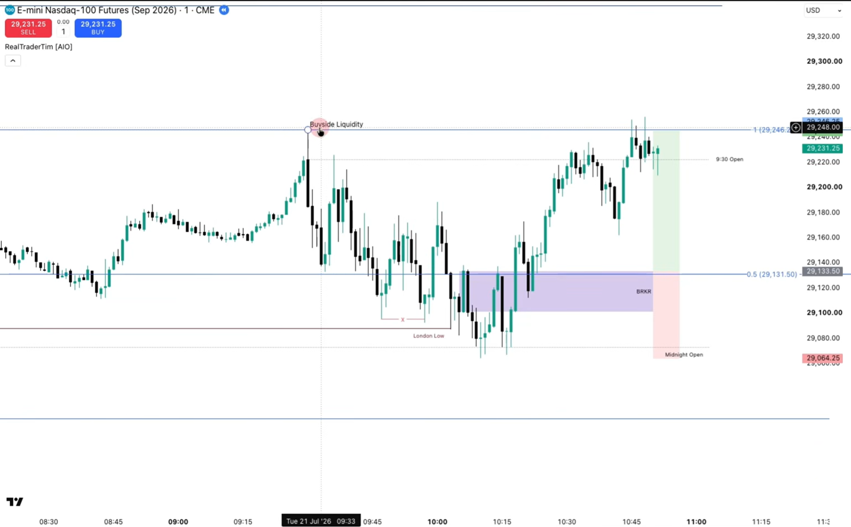Click the 29,300.00 price axis label
This screenshot has width=851, height=527.
coord(824,61)
